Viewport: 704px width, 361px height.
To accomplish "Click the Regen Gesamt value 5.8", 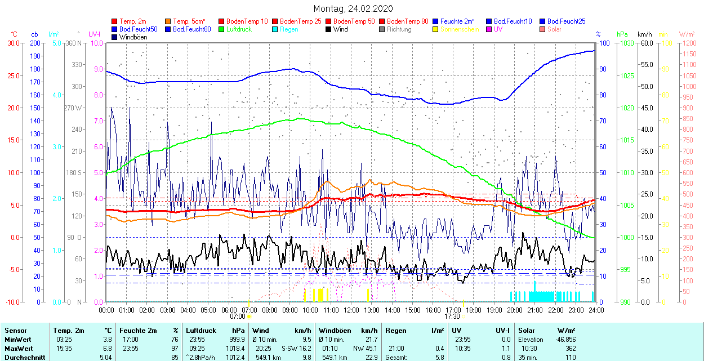I will 439,358.
